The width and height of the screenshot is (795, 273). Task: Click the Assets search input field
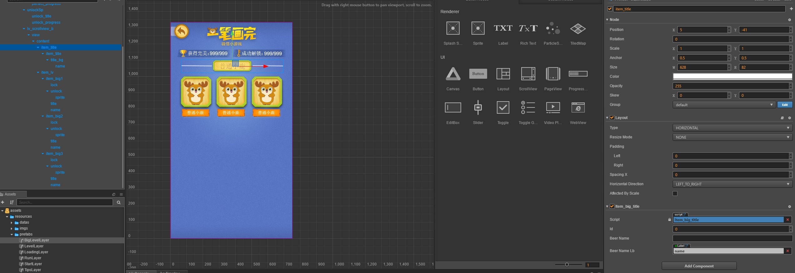[64, 202]
